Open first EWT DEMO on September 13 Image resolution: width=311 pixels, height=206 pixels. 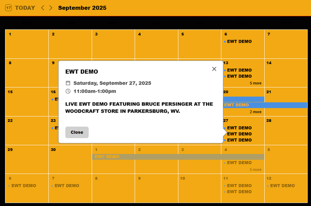click(239, 70)
